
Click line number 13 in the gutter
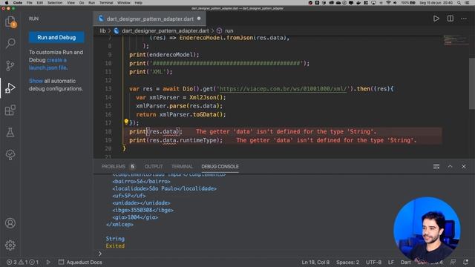(108, 89)
